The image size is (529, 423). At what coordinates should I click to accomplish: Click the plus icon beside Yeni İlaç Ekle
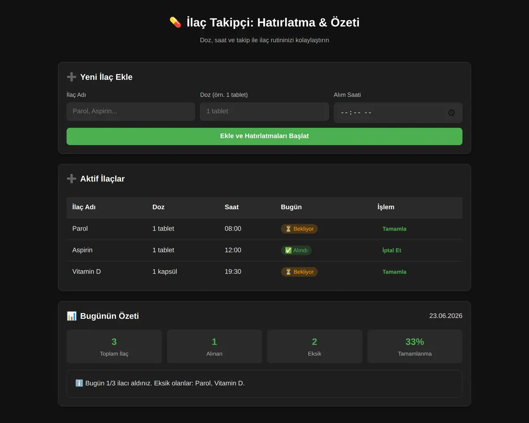coord(71,77)
